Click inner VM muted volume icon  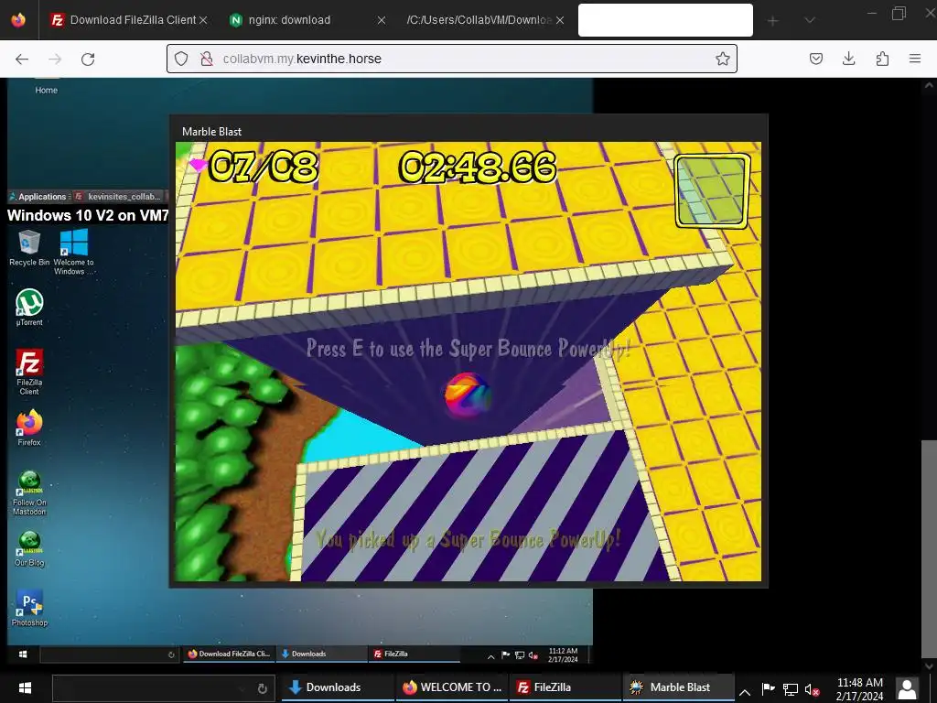(x=533, y=655)
